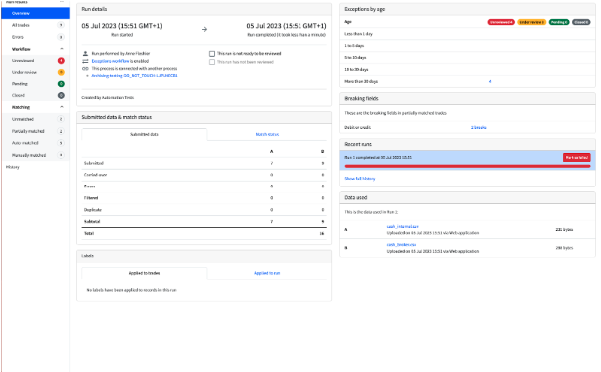Select the Run 1 completed row
The image size is (601, 372).
click(467, 160)
